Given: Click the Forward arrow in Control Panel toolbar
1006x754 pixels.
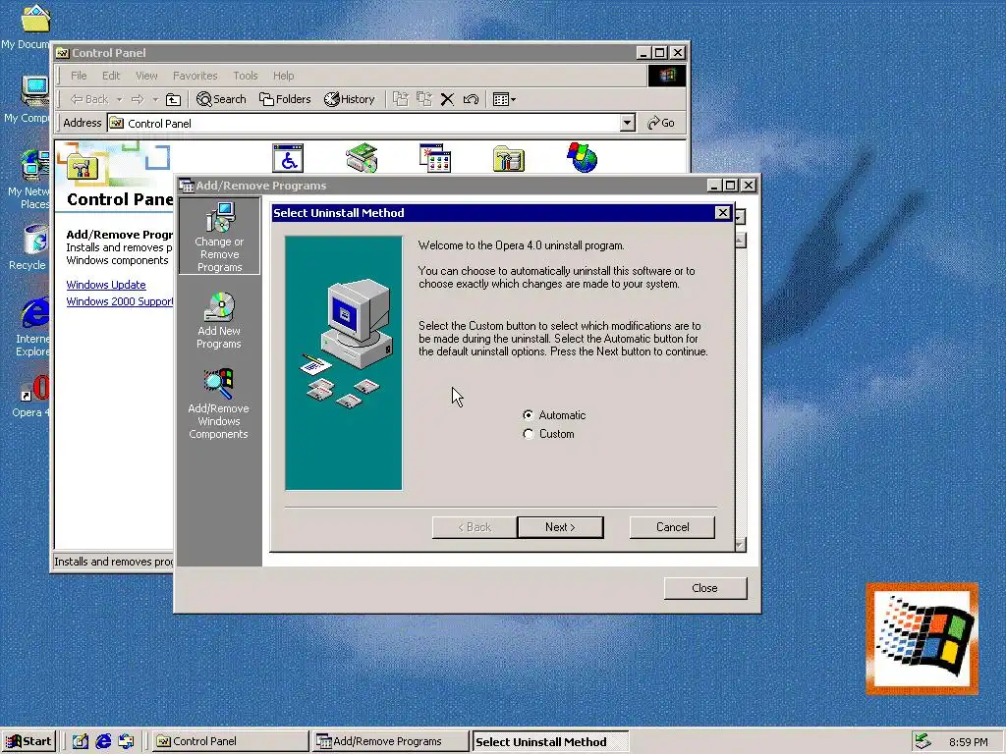Looking at the screenshot, I should coord(138,99).
